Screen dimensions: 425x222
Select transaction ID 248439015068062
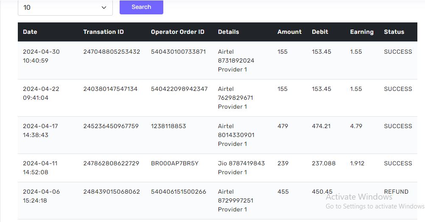112,192
